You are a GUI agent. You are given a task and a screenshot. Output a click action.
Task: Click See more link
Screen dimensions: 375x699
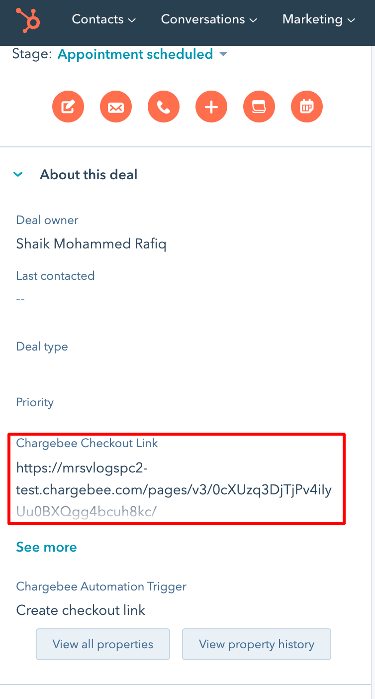click(46, 547)
